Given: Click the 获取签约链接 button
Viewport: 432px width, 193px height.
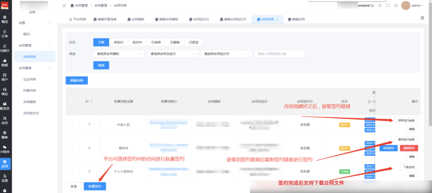Looking at the screenshot, I should 406,120.
